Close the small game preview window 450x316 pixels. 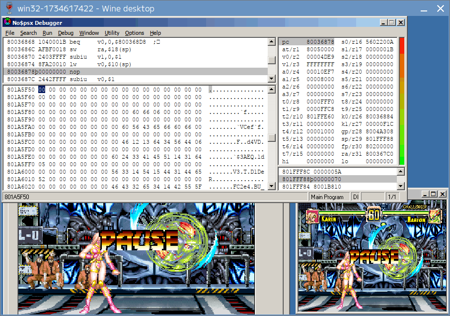[442, 194]
